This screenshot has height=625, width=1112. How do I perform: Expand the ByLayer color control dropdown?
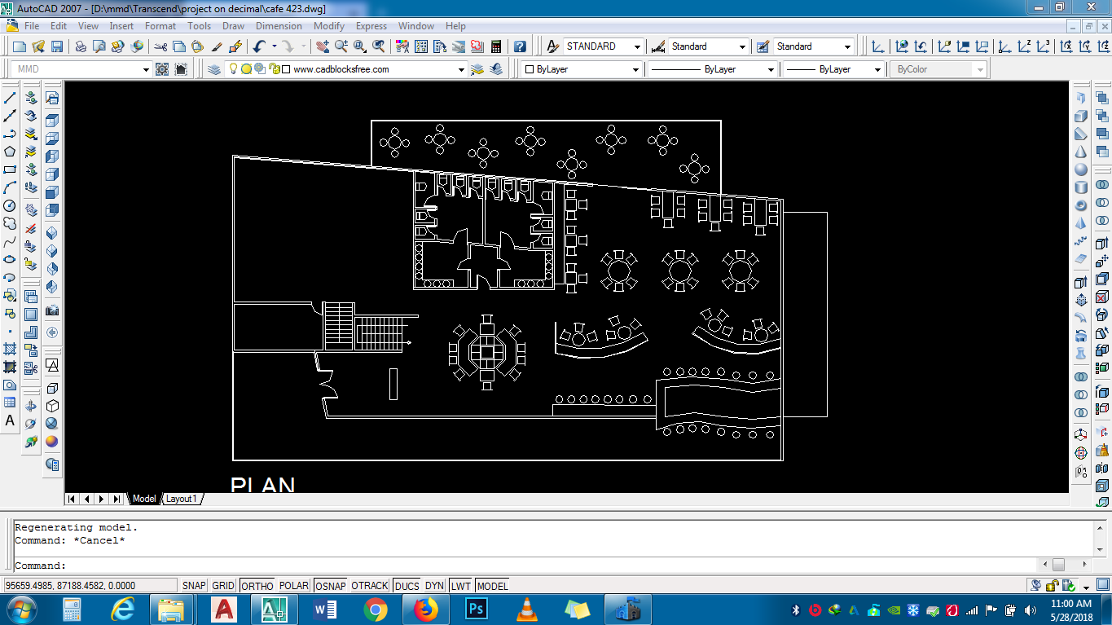pos(635,70)
